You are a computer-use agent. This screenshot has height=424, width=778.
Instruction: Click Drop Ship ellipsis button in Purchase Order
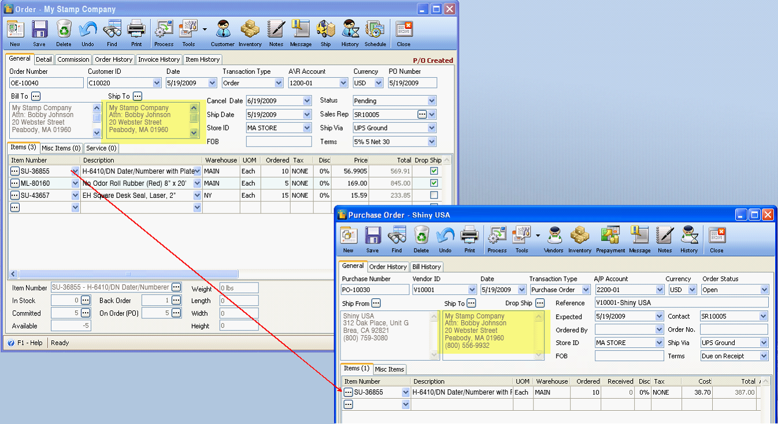(540, 303)
